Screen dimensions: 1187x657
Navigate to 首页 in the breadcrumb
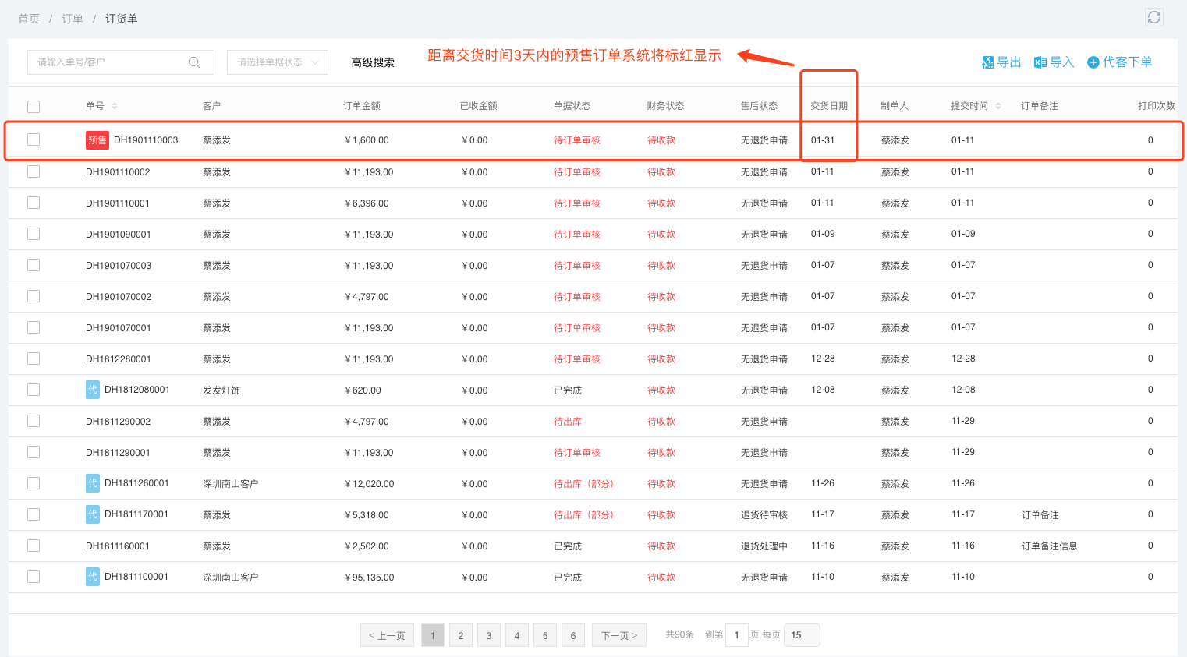28,17
